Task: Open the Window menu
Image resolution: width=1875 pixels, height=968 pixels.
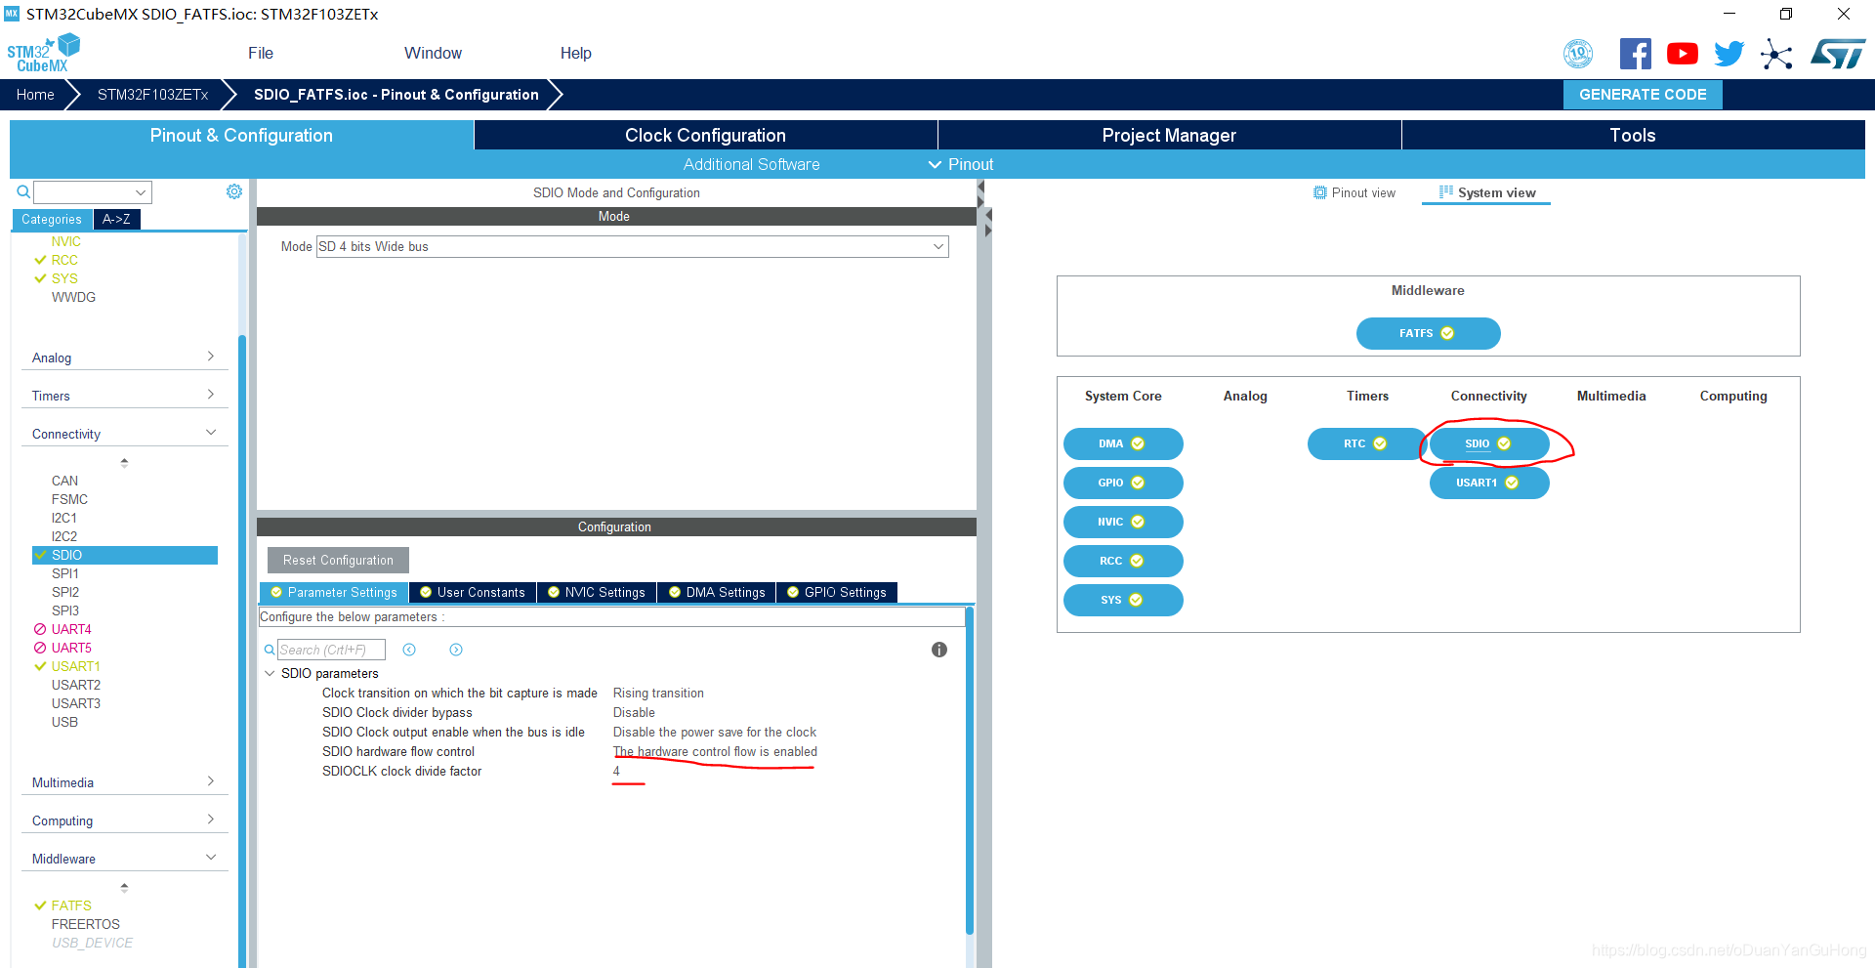Action: (433, 53)
